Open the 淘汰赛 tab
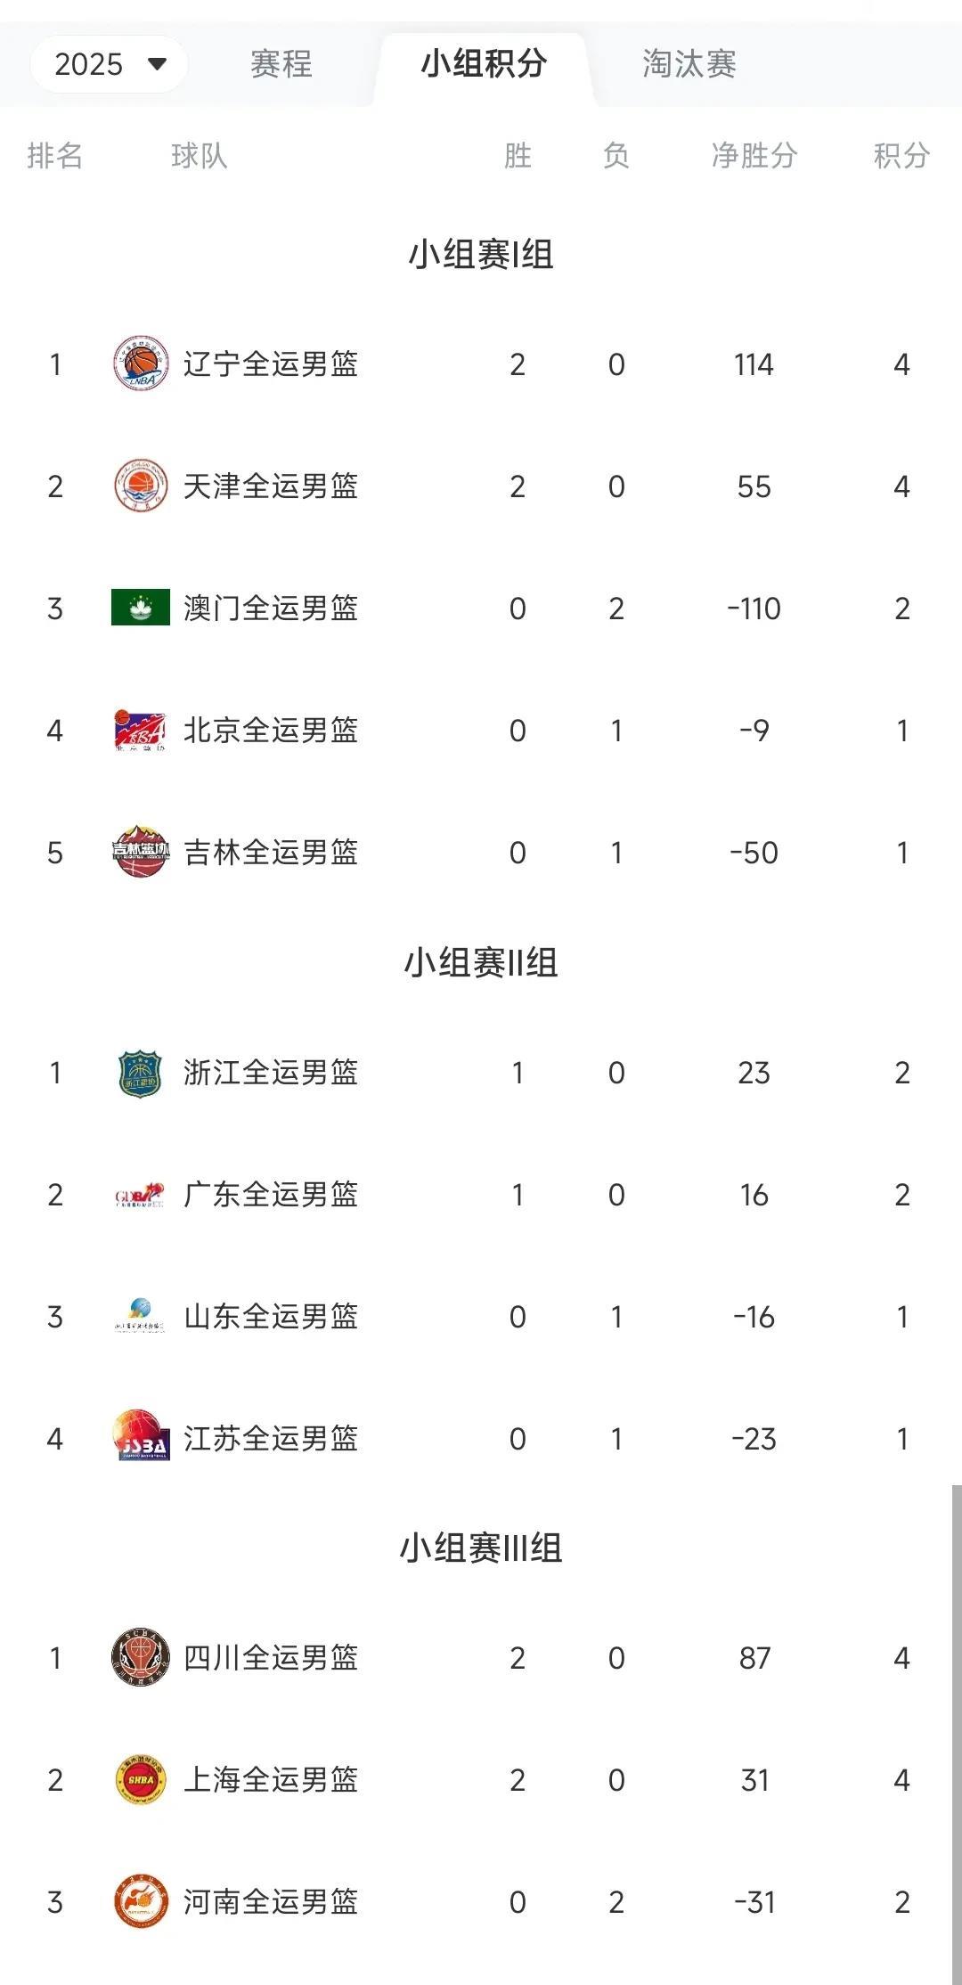 click(689, 64)
